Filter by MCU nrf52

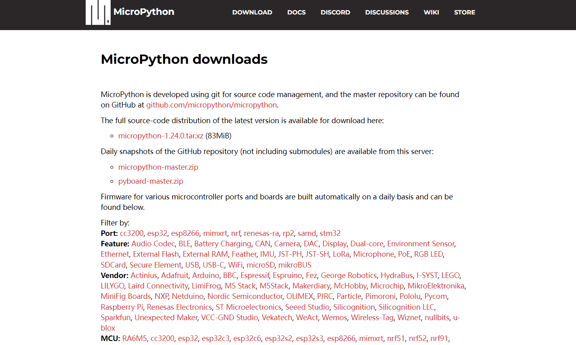[418, 339]
